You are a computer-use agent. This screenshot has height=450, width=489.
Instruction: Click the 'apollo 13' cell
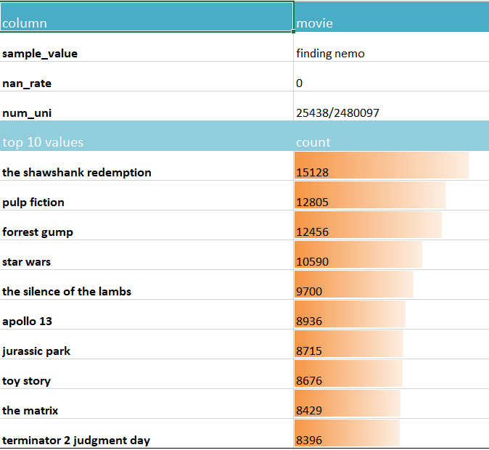147,314
